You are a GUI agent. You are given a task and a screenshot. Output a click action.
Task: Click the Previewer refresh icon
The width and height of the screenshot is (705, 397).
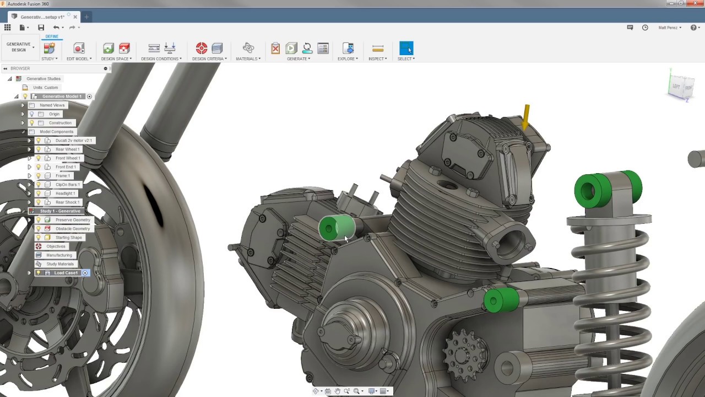(307, 49)
